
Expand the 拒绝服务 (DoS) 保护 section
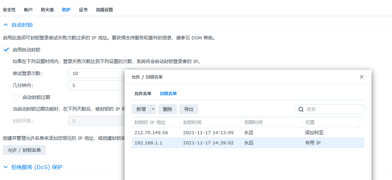point(6,167)
